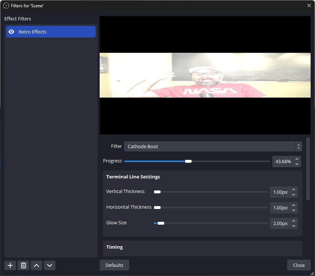Click the filter preview video image
This screenshot has width=315, height=276.
(x=205, y=75)
